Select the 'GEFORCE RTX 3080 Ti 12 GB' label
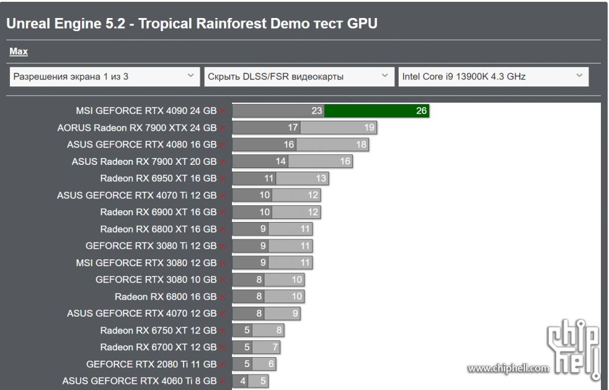609x390 pixels. click(151, 246)
